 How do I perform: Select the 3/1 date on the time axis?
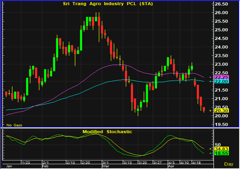105,163
